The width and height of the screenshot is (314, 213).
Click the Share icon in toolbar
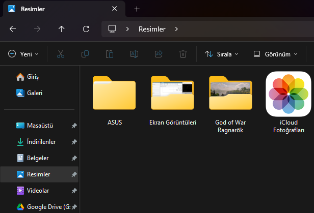click(159, 54)
